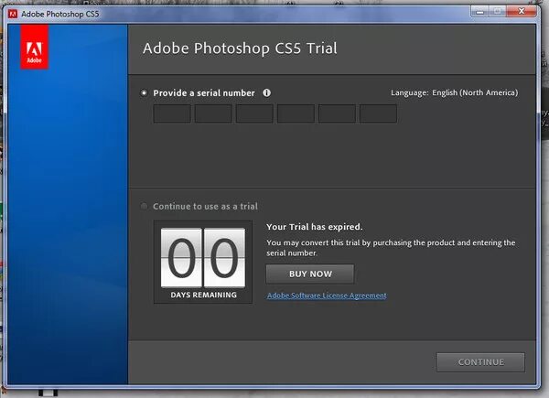549x398 pixels.
Task: Click the CONTINUE button
Action: pos(480,362)
